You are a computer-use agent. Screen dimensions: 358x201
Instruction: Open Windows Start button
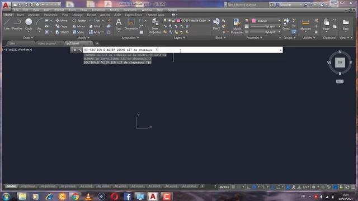pyautogui.click(x=6, y=197)
